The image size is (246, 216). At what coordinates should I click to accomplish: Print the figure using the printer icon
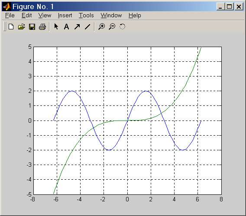tap(42, 27)
